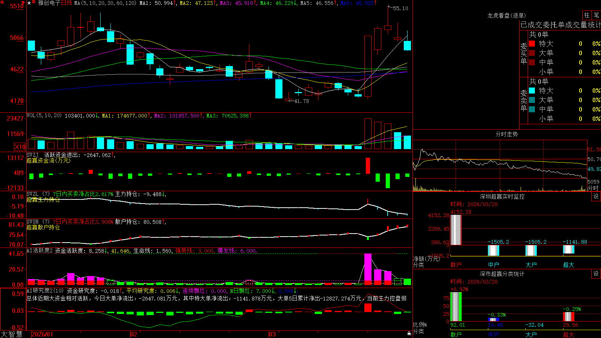Click the SVZJ indicator name

tap(32, 155)
